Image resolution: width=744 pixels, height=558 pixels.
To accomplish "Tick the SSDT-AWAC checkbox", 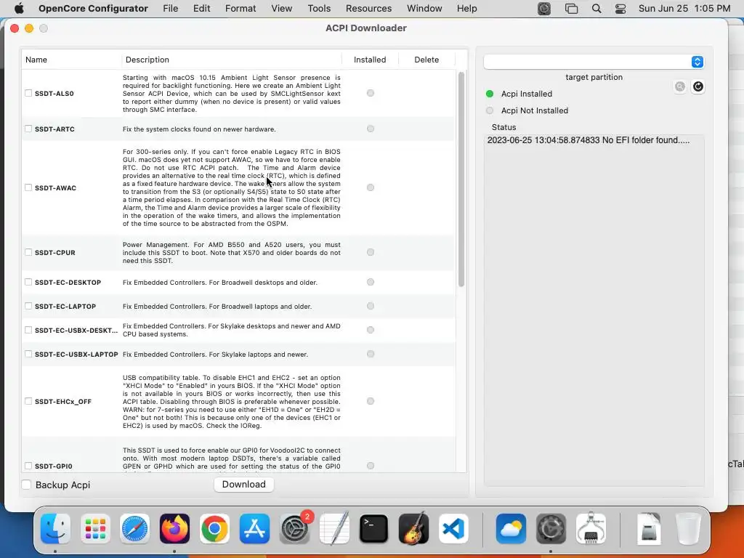I will (x=28, y=187).
